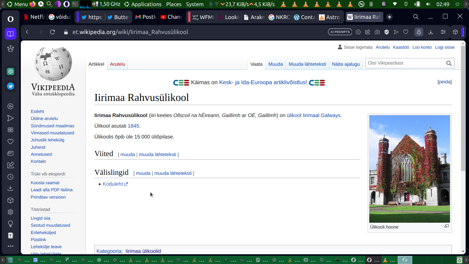This screenshot has width=469, height=264.
Task: Open My Flow in the left sidebar
Action: [x=11, y=118]
